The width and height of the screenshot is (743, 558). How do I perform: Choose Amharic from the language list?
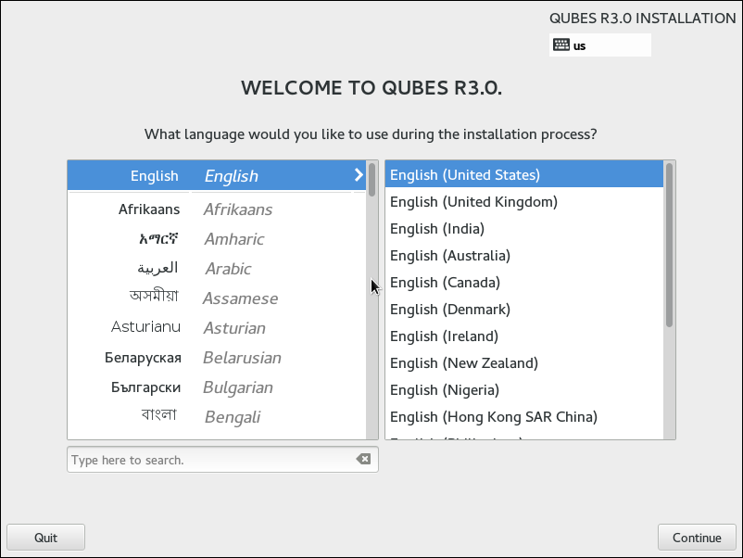(217, 239)
